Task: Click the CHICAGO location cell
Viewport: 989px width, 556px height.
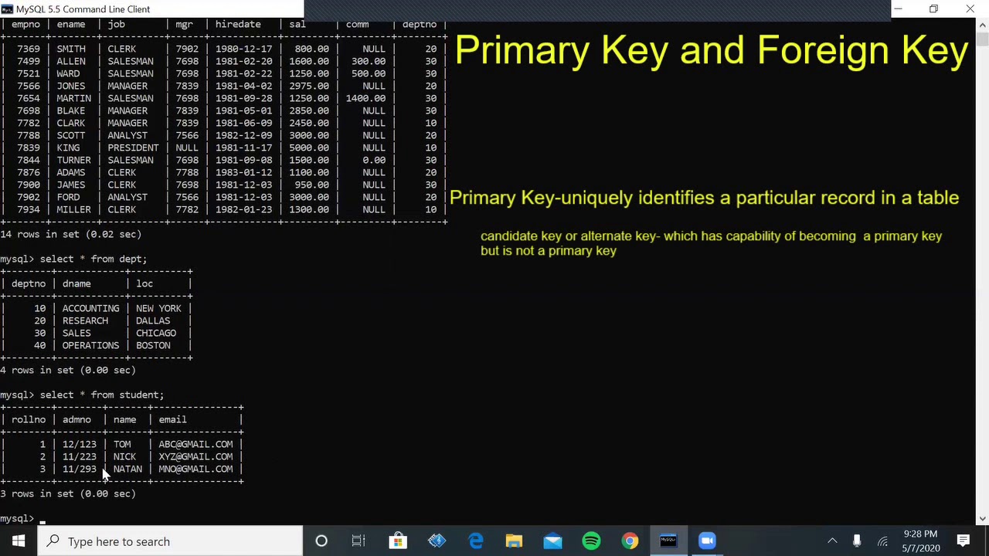Action: (x=156, y=333)
